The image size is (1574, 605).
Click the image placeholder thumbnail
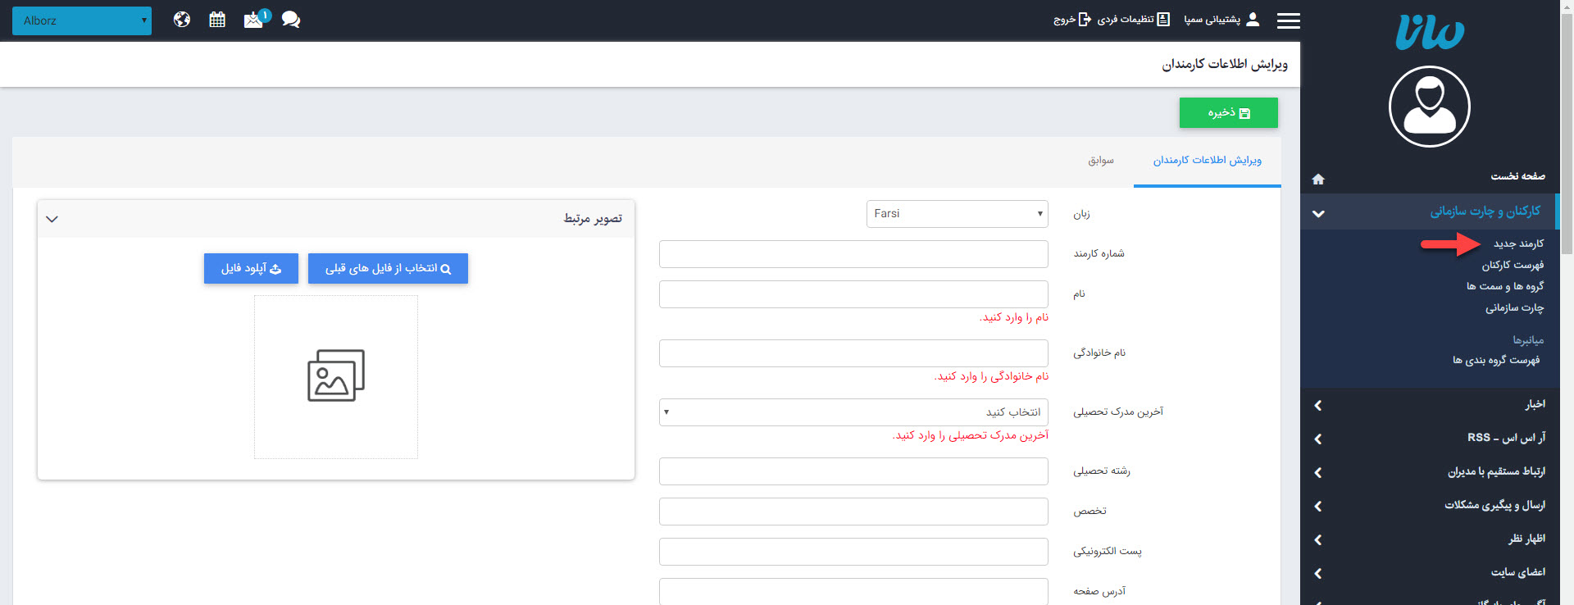[x=336, y=376]
